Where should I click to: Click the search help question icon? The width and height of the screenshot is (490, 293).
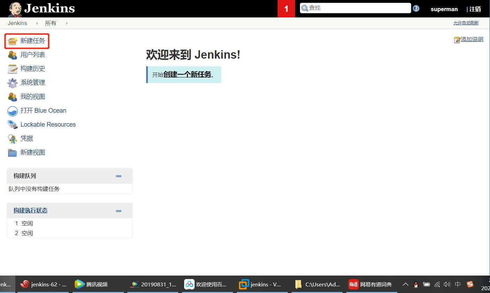coord(416,8)
